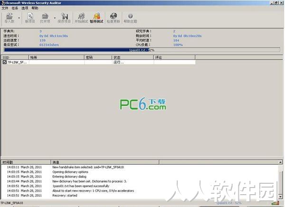Image resolution: width=285 pixels, height=207 pixels.
Task: Click the signal bars icon in status bar
Action: click(x=275, y=203)
